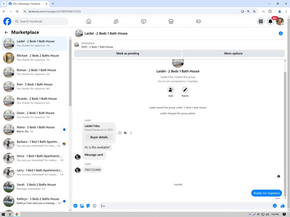Screen dimensions: 290x217
Task: Open the Facebook logo home link
Action: click(x=7, y=21)
